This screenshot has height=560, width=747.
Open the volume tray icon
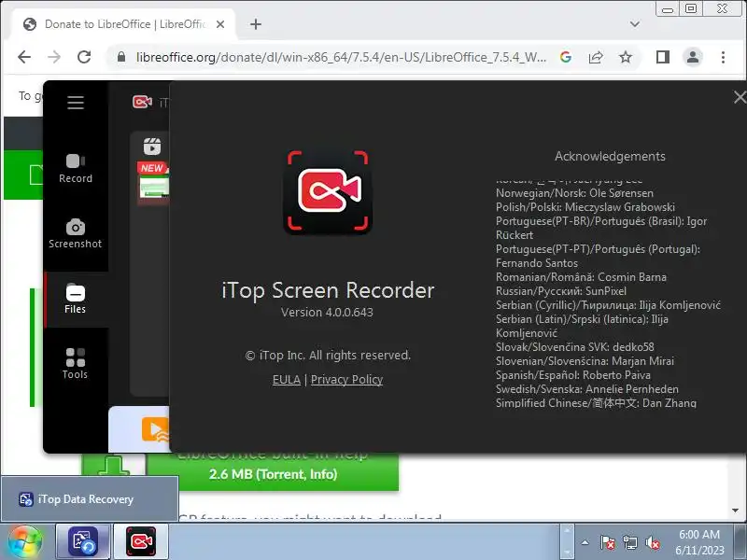click(652, 542)
